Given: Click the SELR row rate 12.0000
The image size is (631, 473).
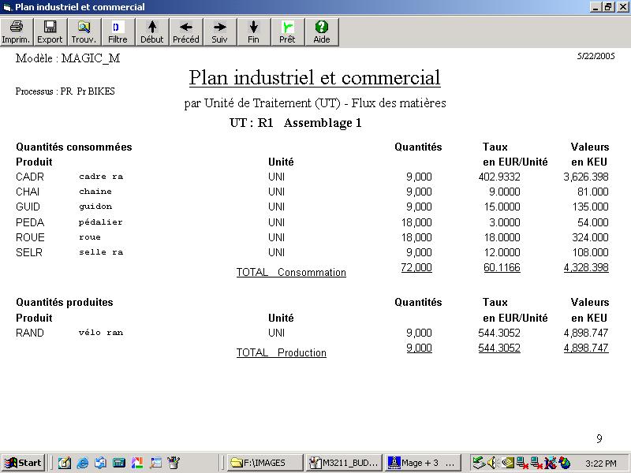Looking at the screenshot, I should [502, 252].
